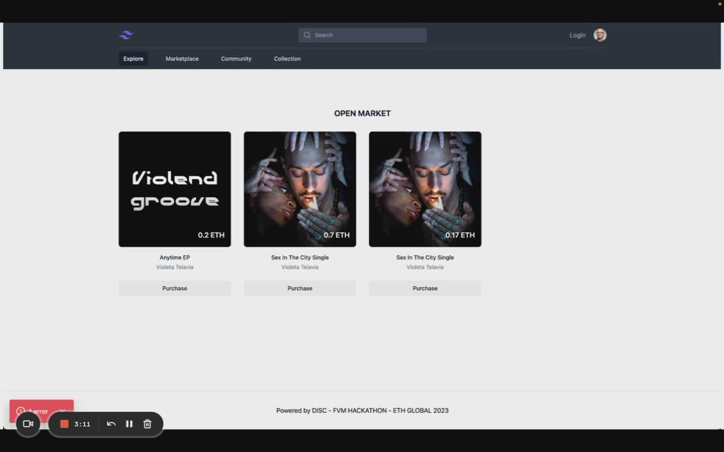Go to the Community tab
724x452 pixels.
236,58
